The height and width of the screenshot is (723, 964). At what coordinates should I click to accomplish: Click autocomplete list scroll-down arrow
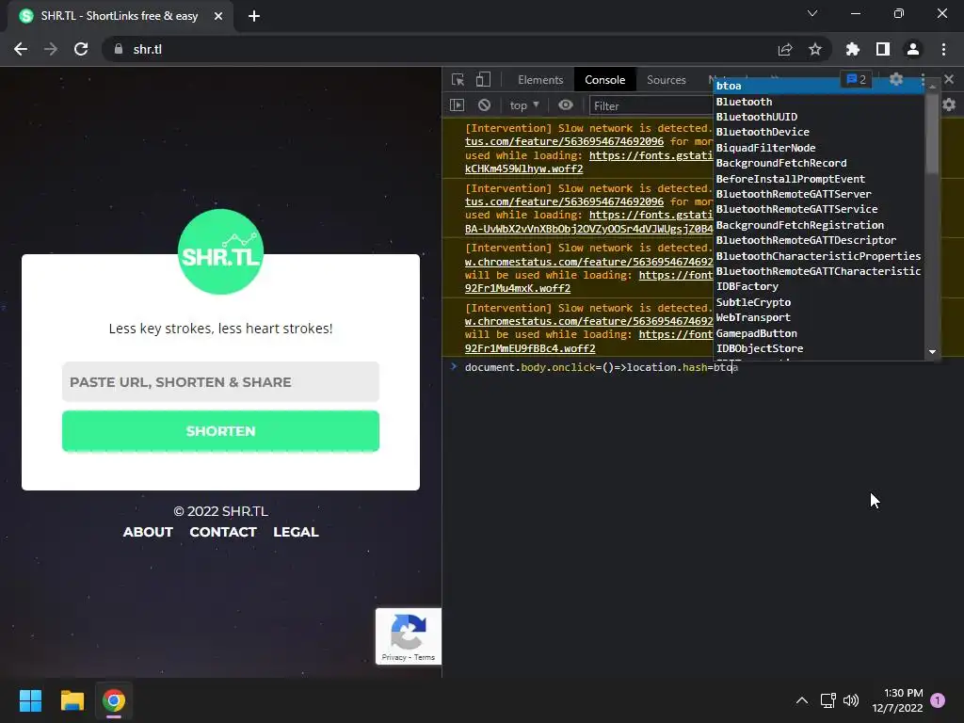coord(932,352)
